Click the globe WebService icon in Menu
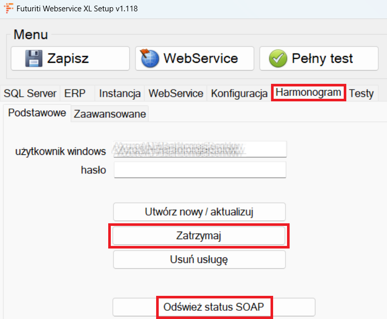The width and height of the screenshot is (387, 319). [150, 58]
